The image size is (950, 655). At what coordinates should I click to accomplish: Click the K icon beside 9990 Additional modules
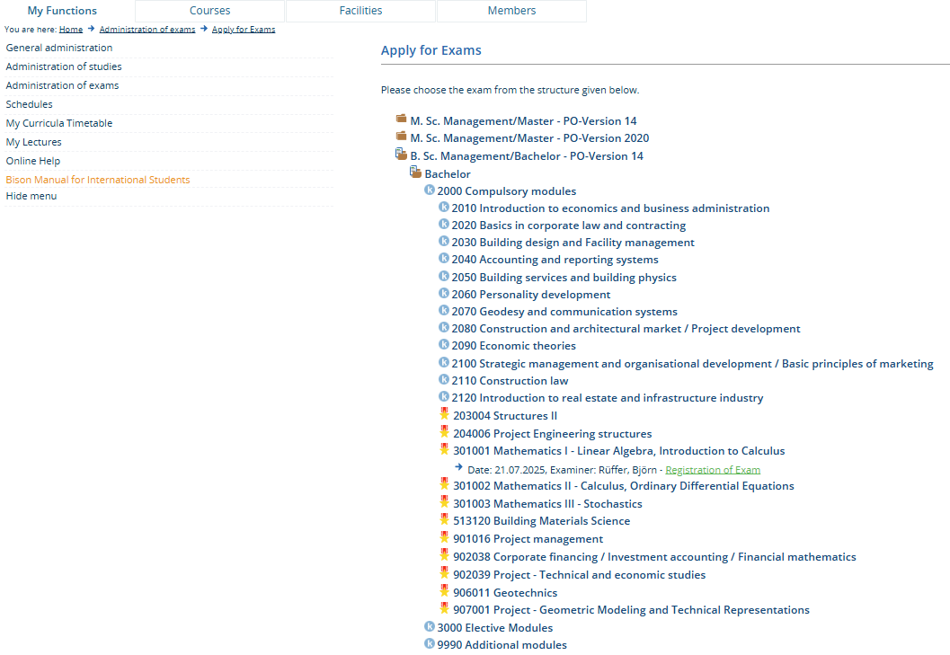430,643
